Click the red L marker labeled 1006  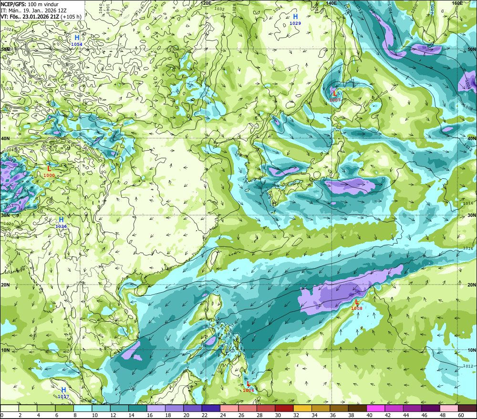click(x=248, y=384)
